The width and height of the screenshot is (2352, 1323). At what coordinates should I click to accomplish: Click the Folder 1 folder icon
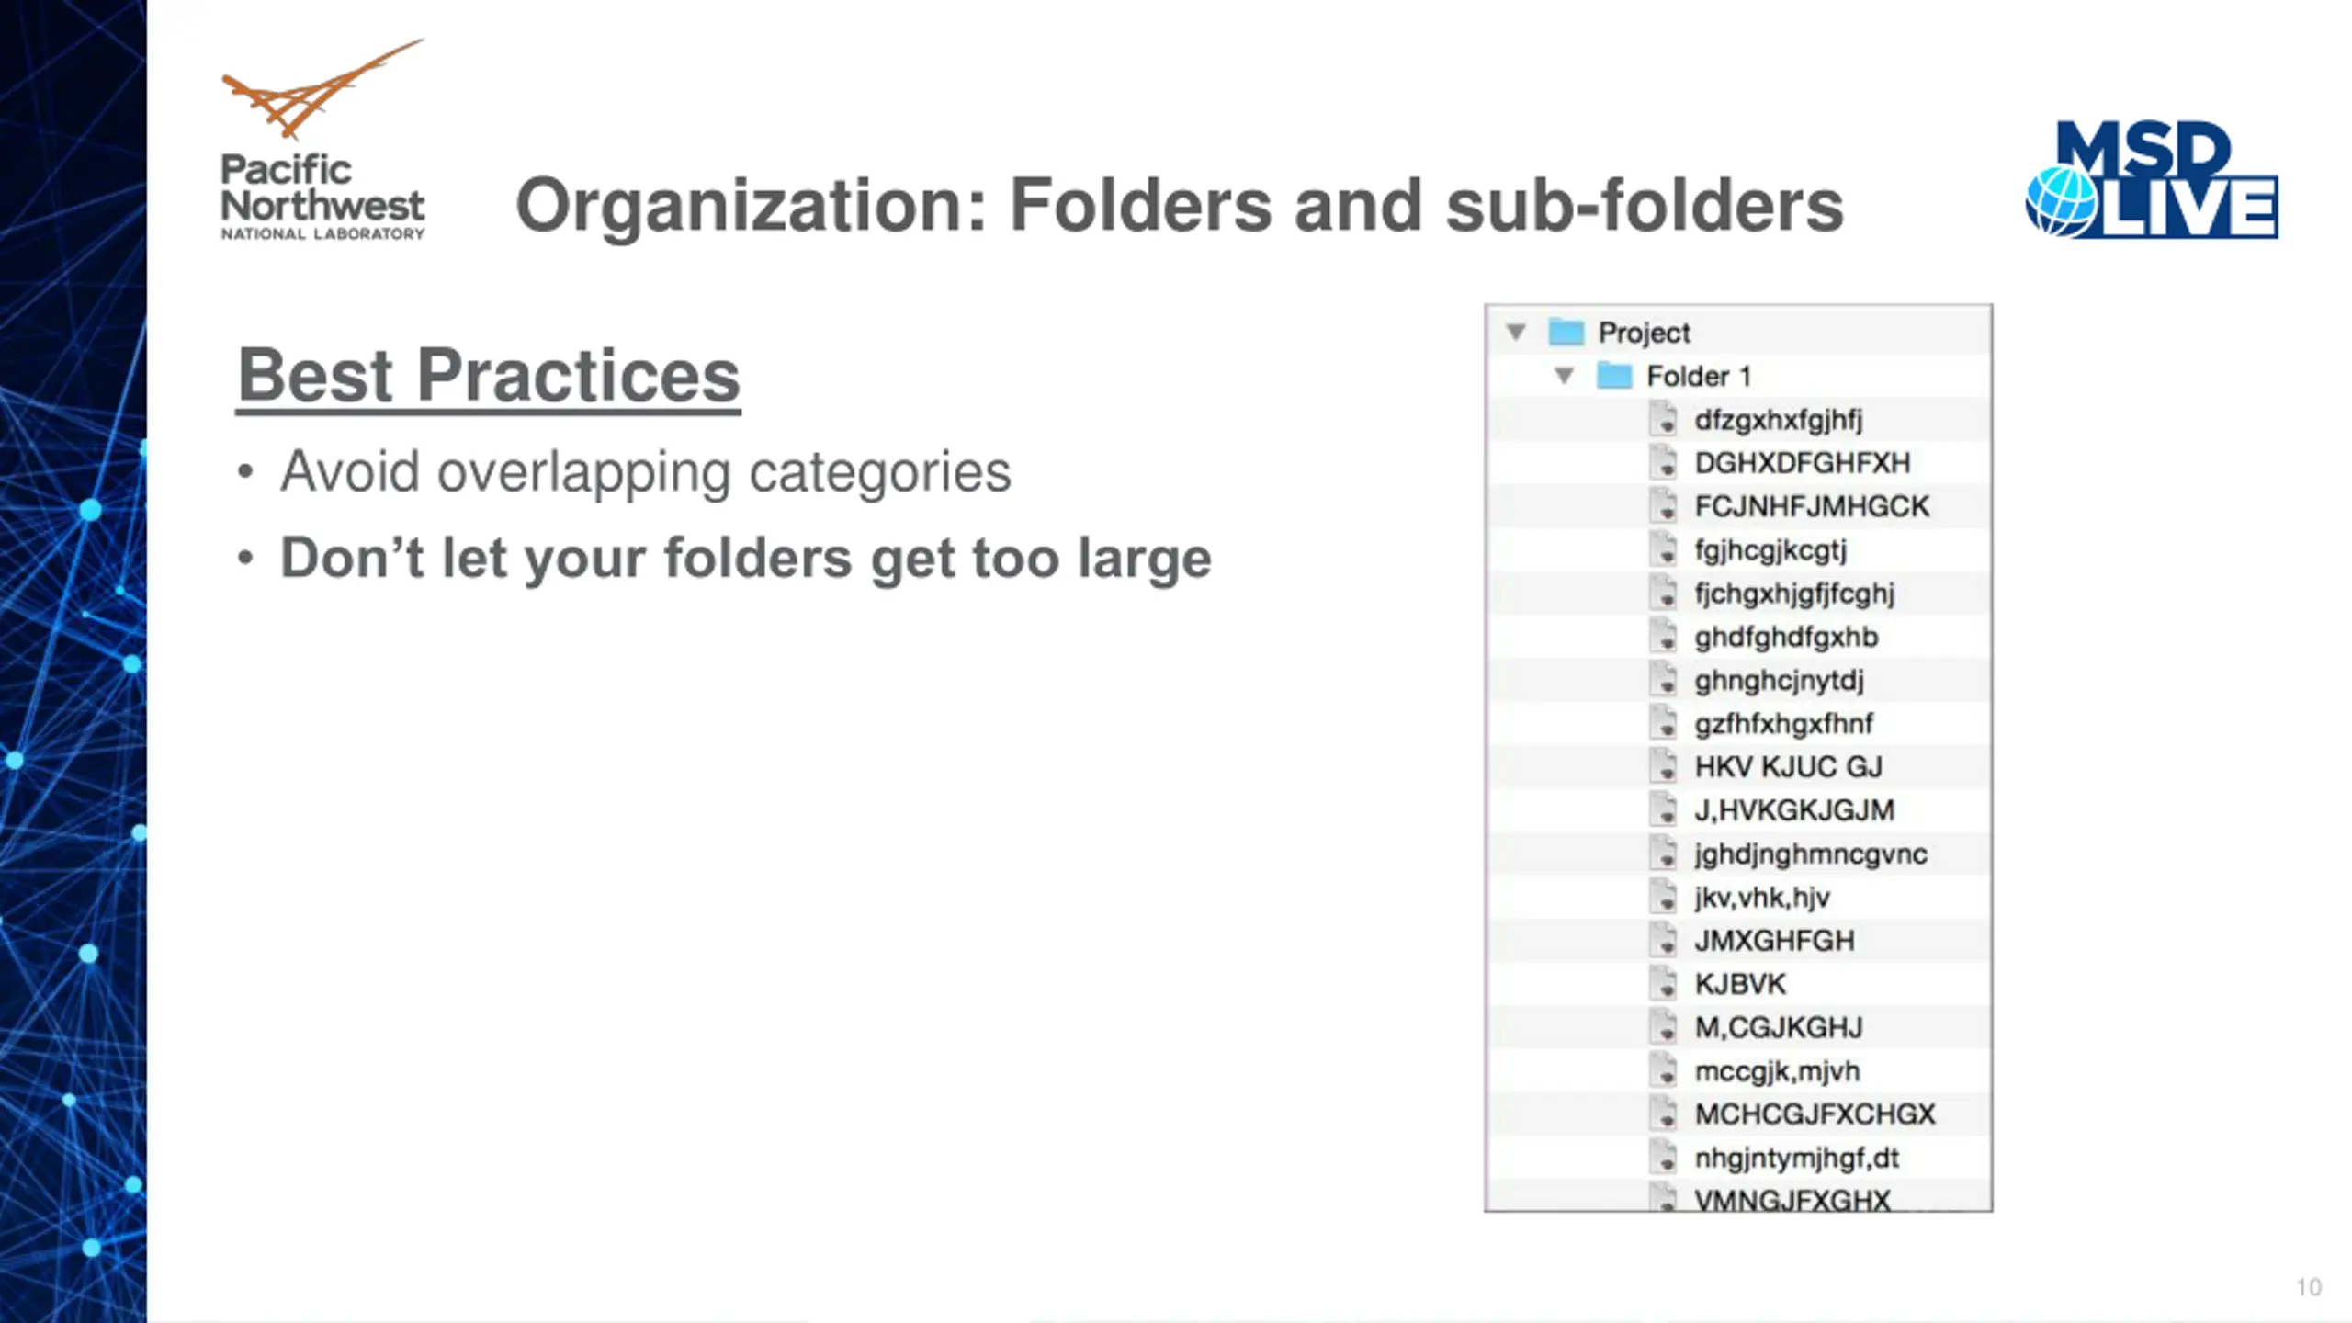1614,375
